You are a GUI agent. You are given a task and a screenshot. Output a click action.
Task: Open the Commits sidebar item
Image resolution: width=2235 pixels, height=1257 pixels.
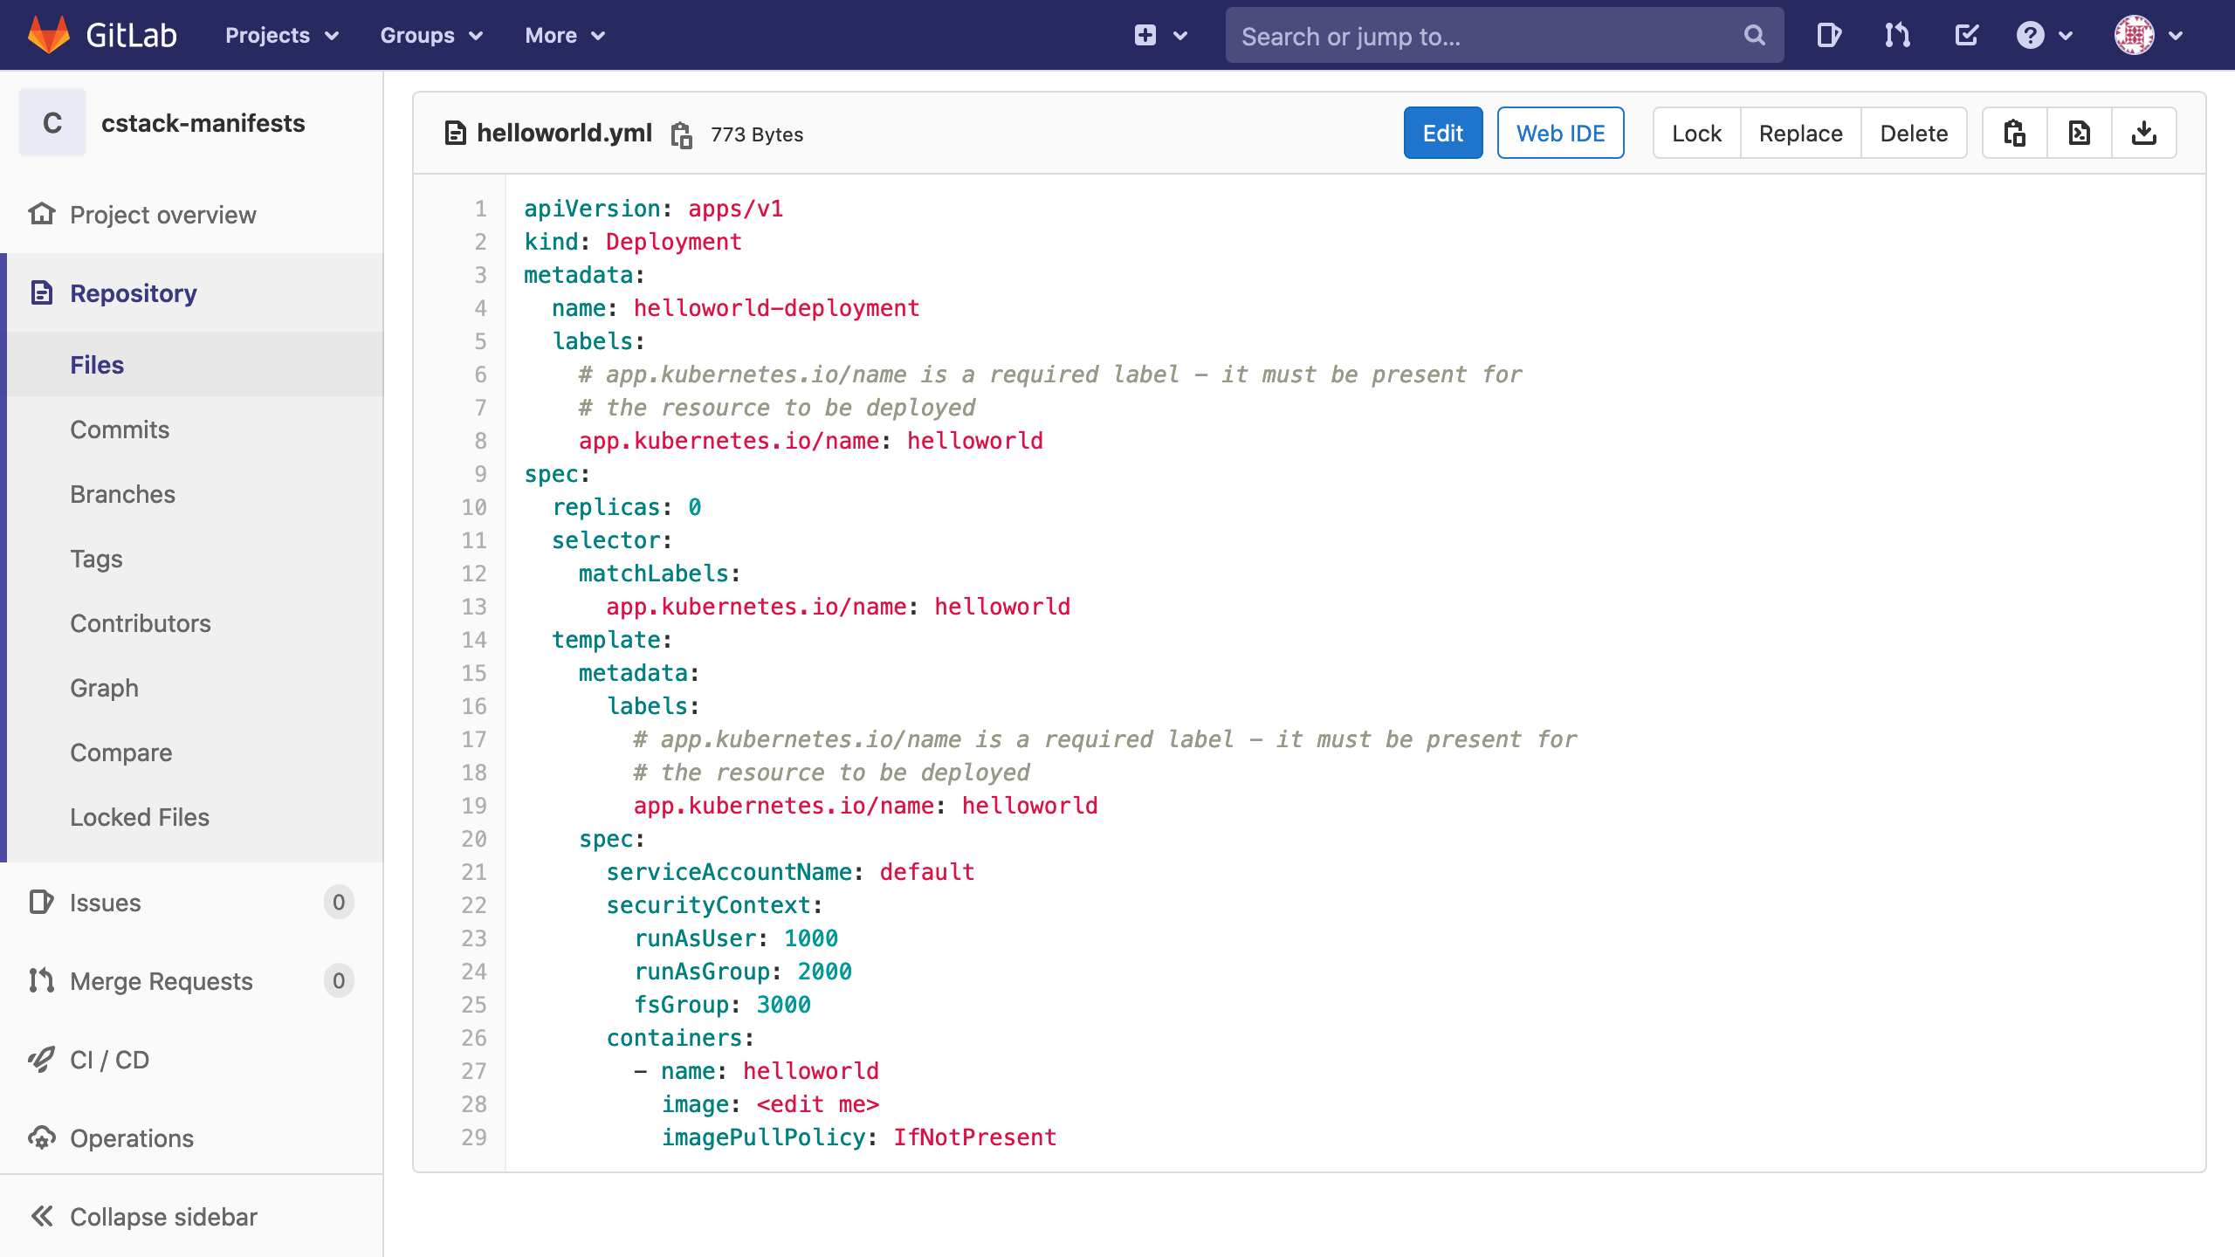pos(192,429)
